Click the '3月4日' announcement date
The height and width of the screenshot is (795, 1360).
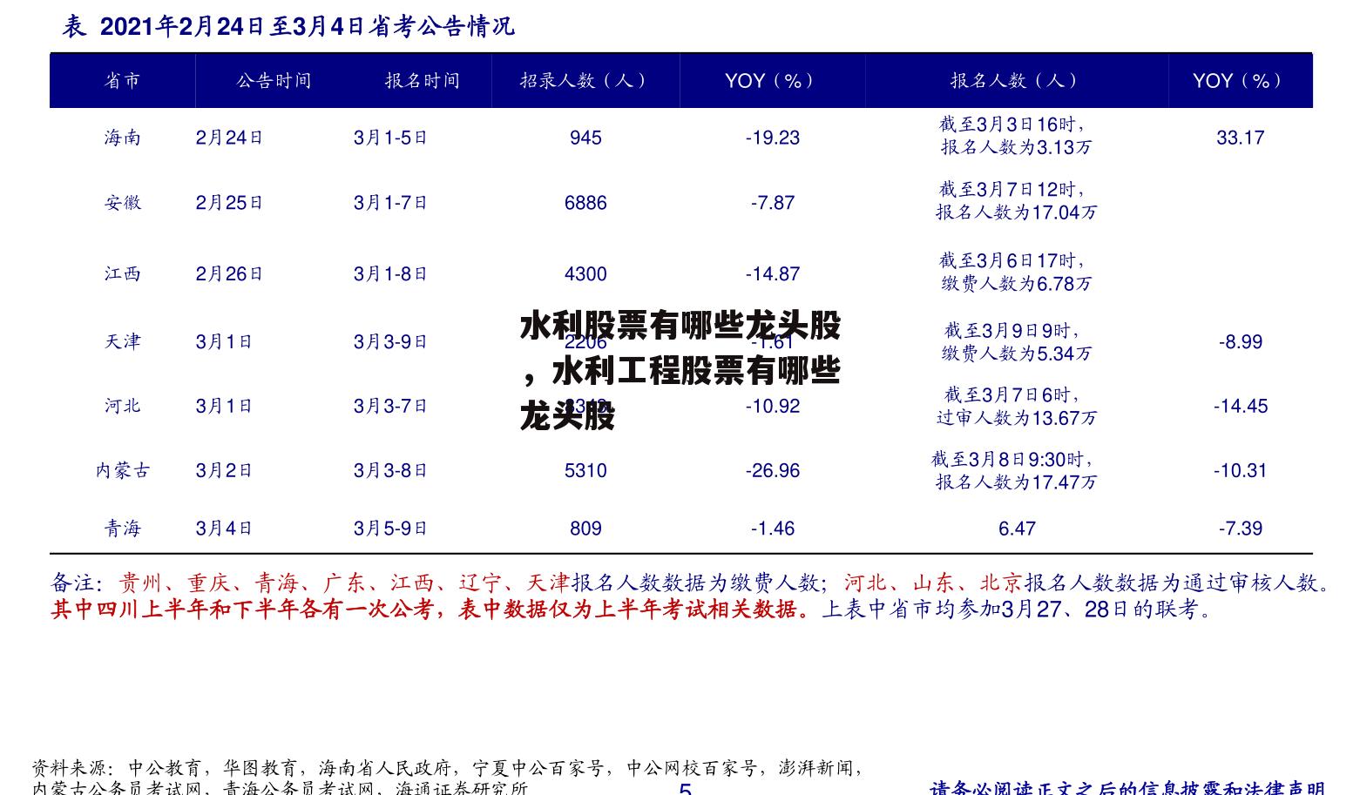pyautogui.click(x=224, y=528)
